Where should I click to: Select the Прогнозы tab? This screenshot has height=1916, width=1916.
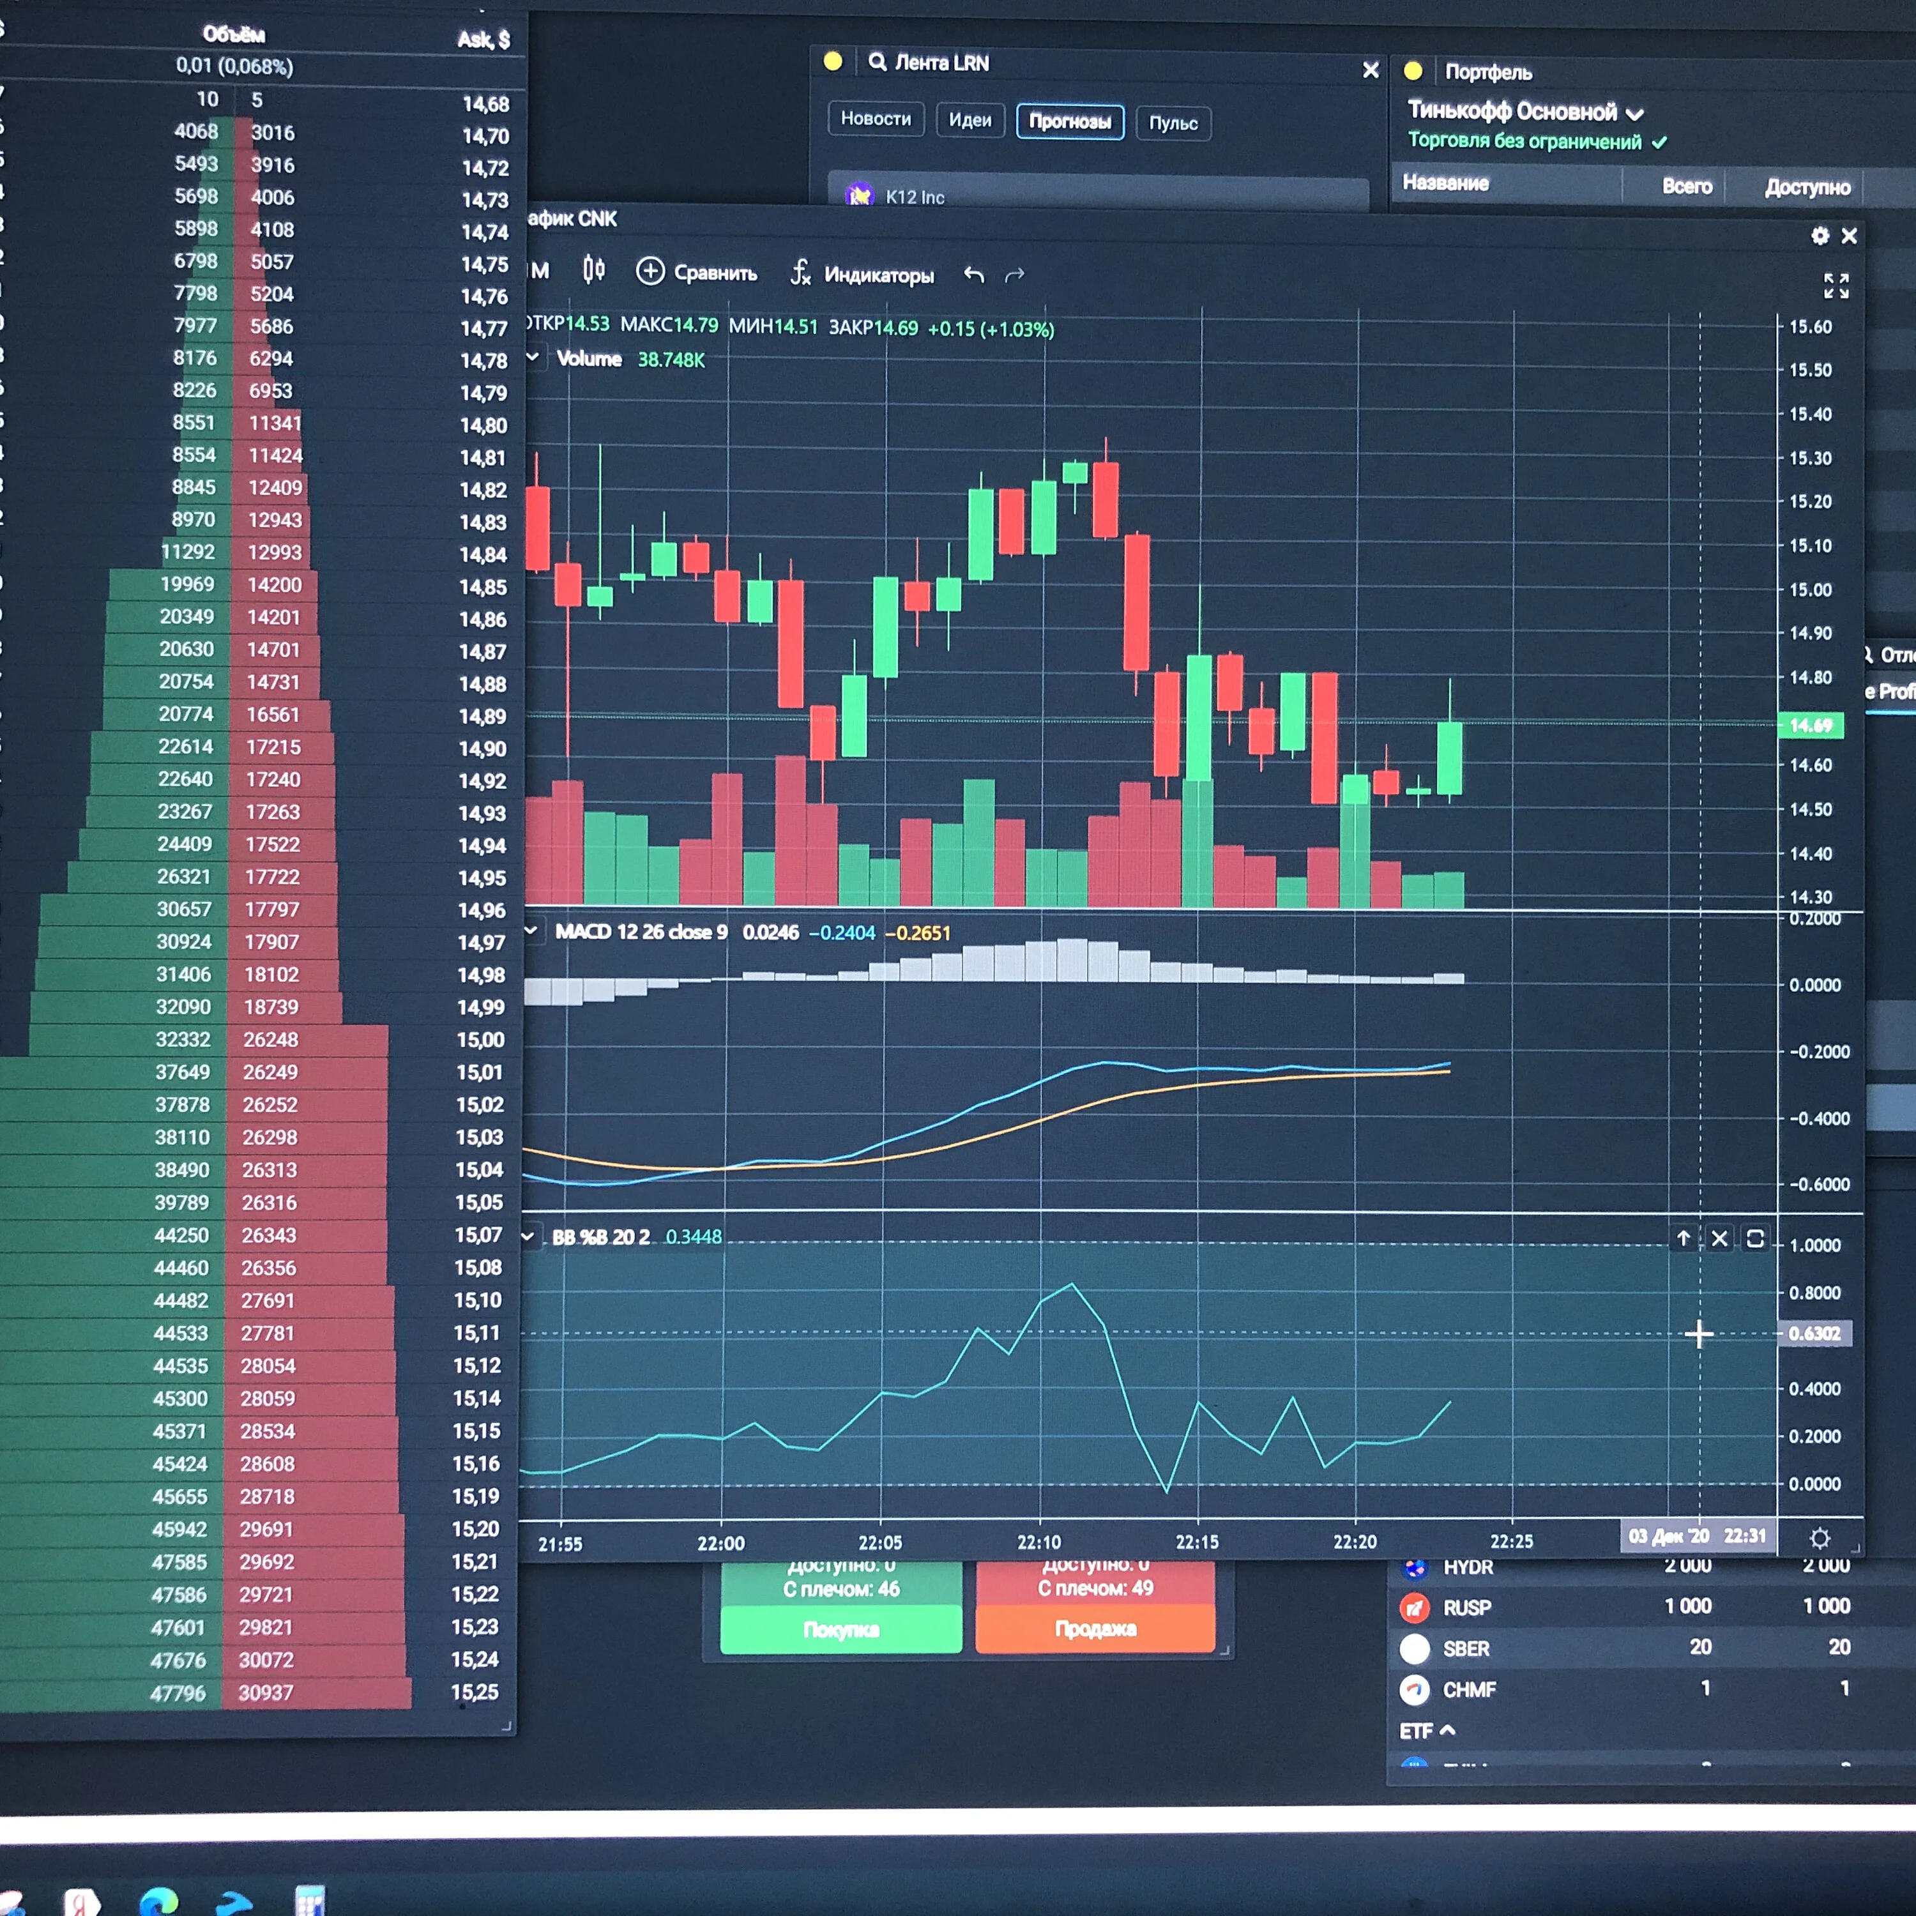point(1070,122)
